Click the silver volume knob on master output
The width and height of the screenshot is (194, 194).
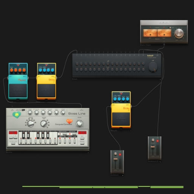pos(179,33)
